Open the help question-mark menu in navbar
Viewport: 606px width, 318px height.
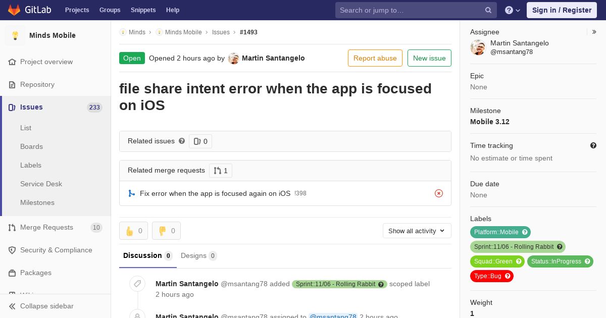pyautogui.click(x=513, y=10)
